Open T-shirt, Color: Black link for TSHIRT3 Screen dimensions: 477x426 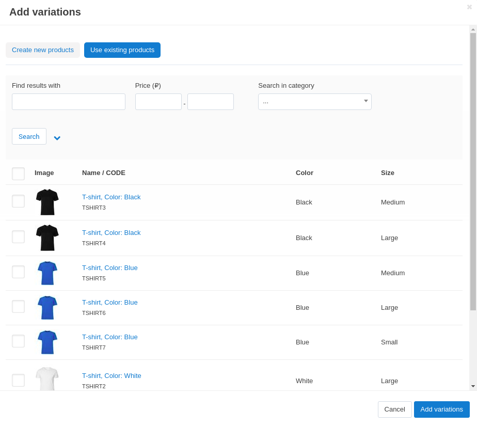click(x=112, y=197)
